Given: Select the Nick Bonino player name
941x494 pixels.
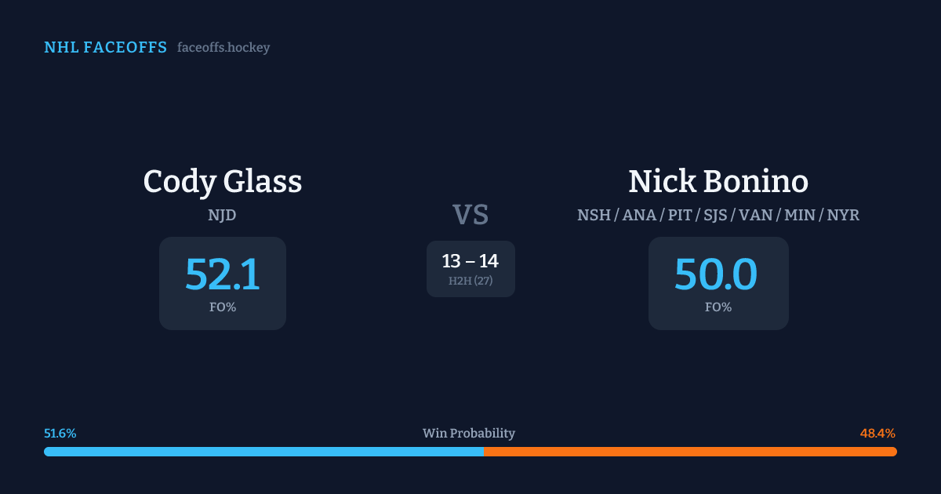Looking at the screenshot, I should [x=718, y=182].
